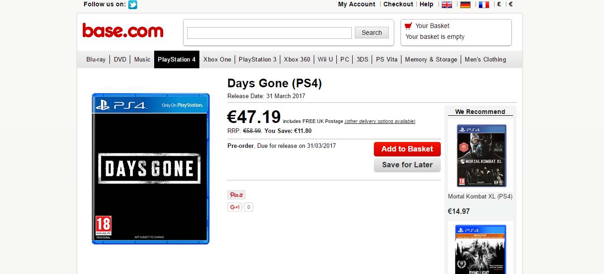This screenshot has height=274, width=604.
Task: Add Days Gone to basket
Action: pos(407,149)
